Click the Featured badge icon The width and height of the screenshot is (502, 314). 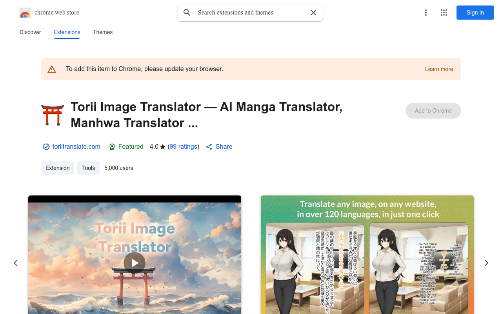pos(112,147)
